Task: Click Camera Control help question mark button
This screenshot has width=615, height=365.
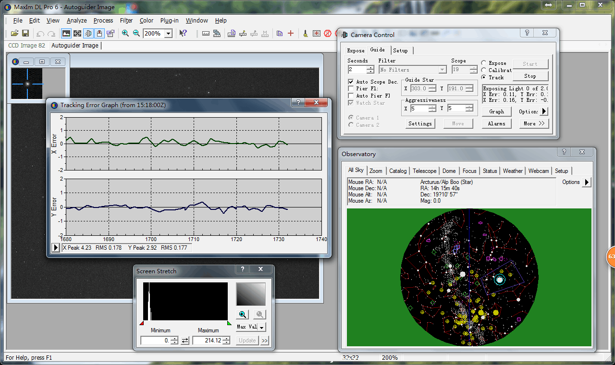Action: [x=527, y=33]
